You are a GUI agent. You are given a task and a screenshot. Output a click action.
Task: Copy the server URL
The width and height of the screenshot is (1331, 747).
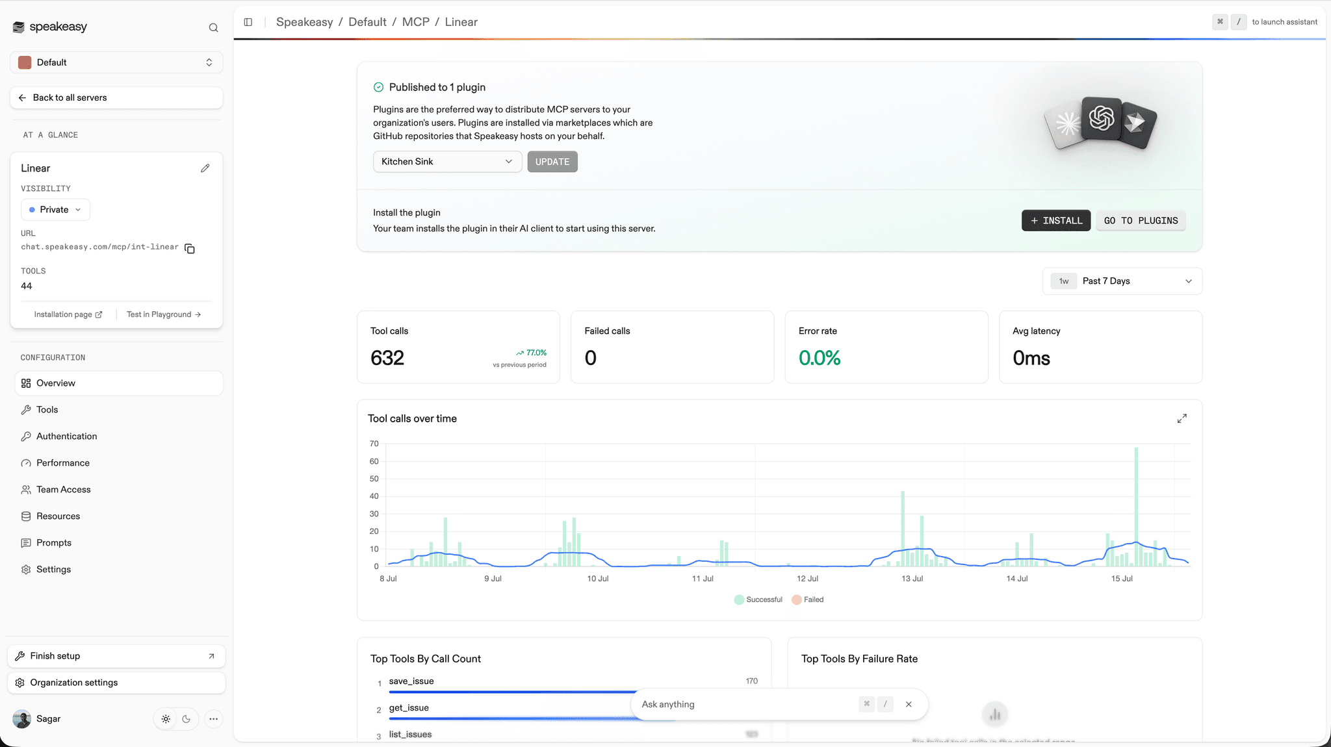(x=190, y=248)
